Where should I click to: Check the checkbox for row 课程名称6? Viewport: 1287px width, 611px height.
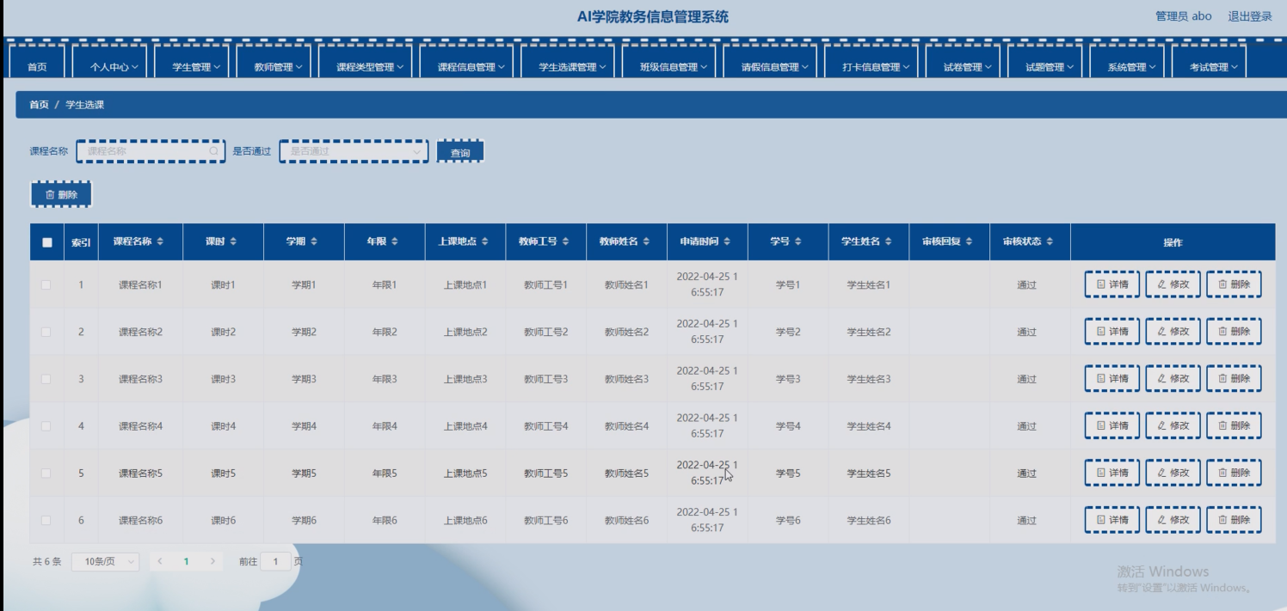pyautogui.click(x=46, y=520)
